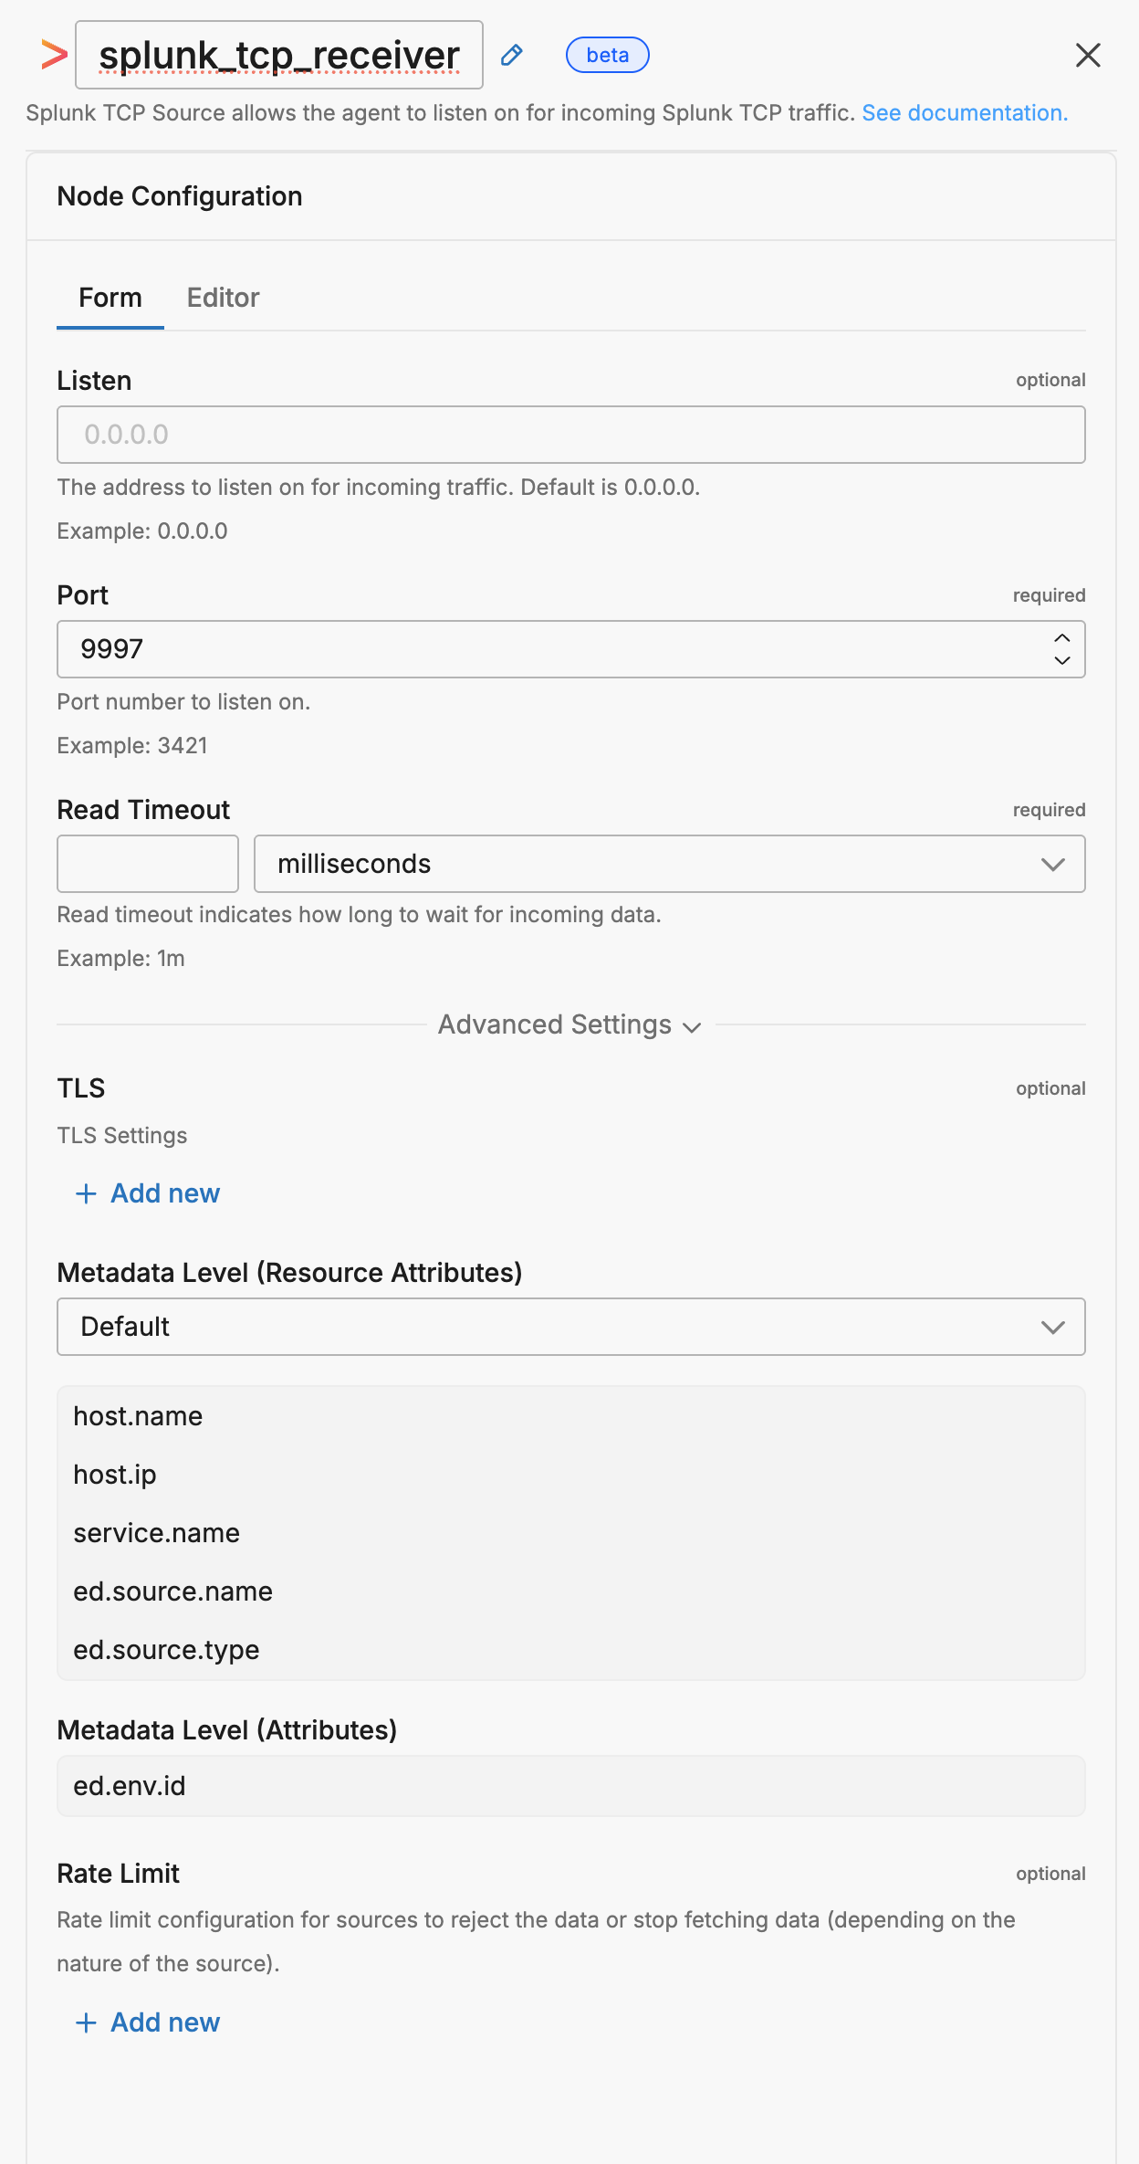The image size is (1139, 2164).
Task: Click the Splunk orange arrow logo
Action: point(55,55)
